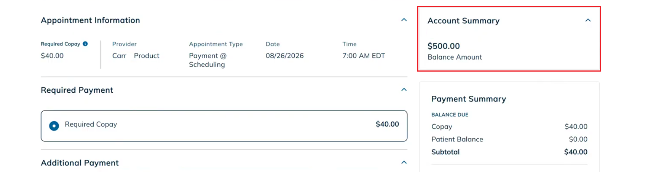Viewport: 648px width, 191px height.
Task: Click the Payment Summary heading
Action: [469, 99]
